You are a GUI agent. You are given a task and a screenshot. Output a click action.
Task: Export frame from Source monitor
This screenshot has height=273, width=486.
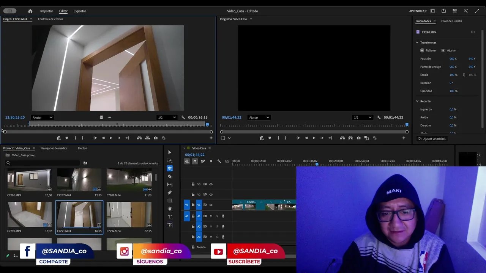pyautogui.click(x=156, y=138)
